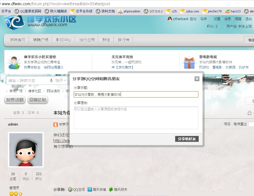Image resolution: width=254 pixels, height=196 pixels.
Task: Click the post author badge icon by 发表于
Action: click(x=56, y=124)
